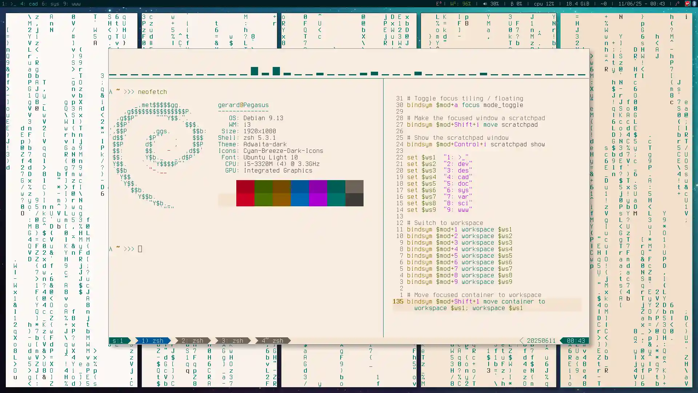This screenshot has height=393, width=698.
Task: Select tmux window 2: zsh
Action: pyautogui.click(x=193, y=341)
